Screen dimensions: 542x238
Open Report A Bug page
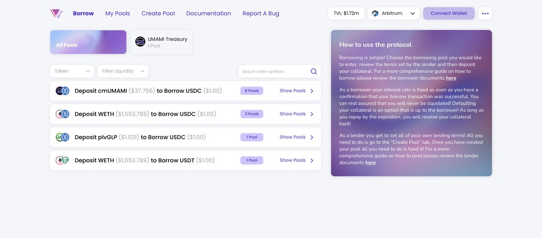[261, 13]
